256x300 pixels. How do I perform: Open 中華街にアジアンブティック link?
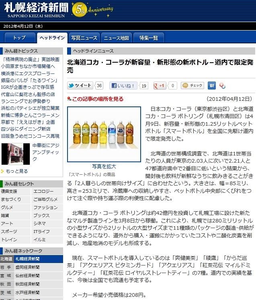tap(46, 152)
